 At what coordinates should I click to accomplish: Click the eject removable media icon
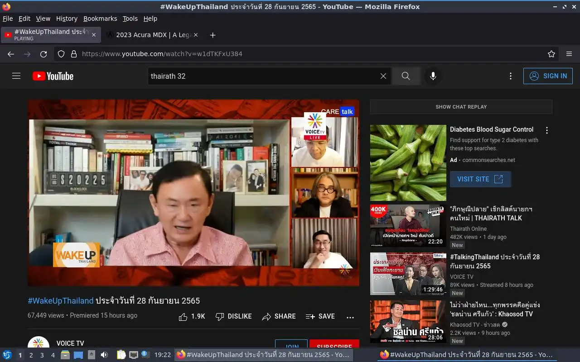(92, 355)
